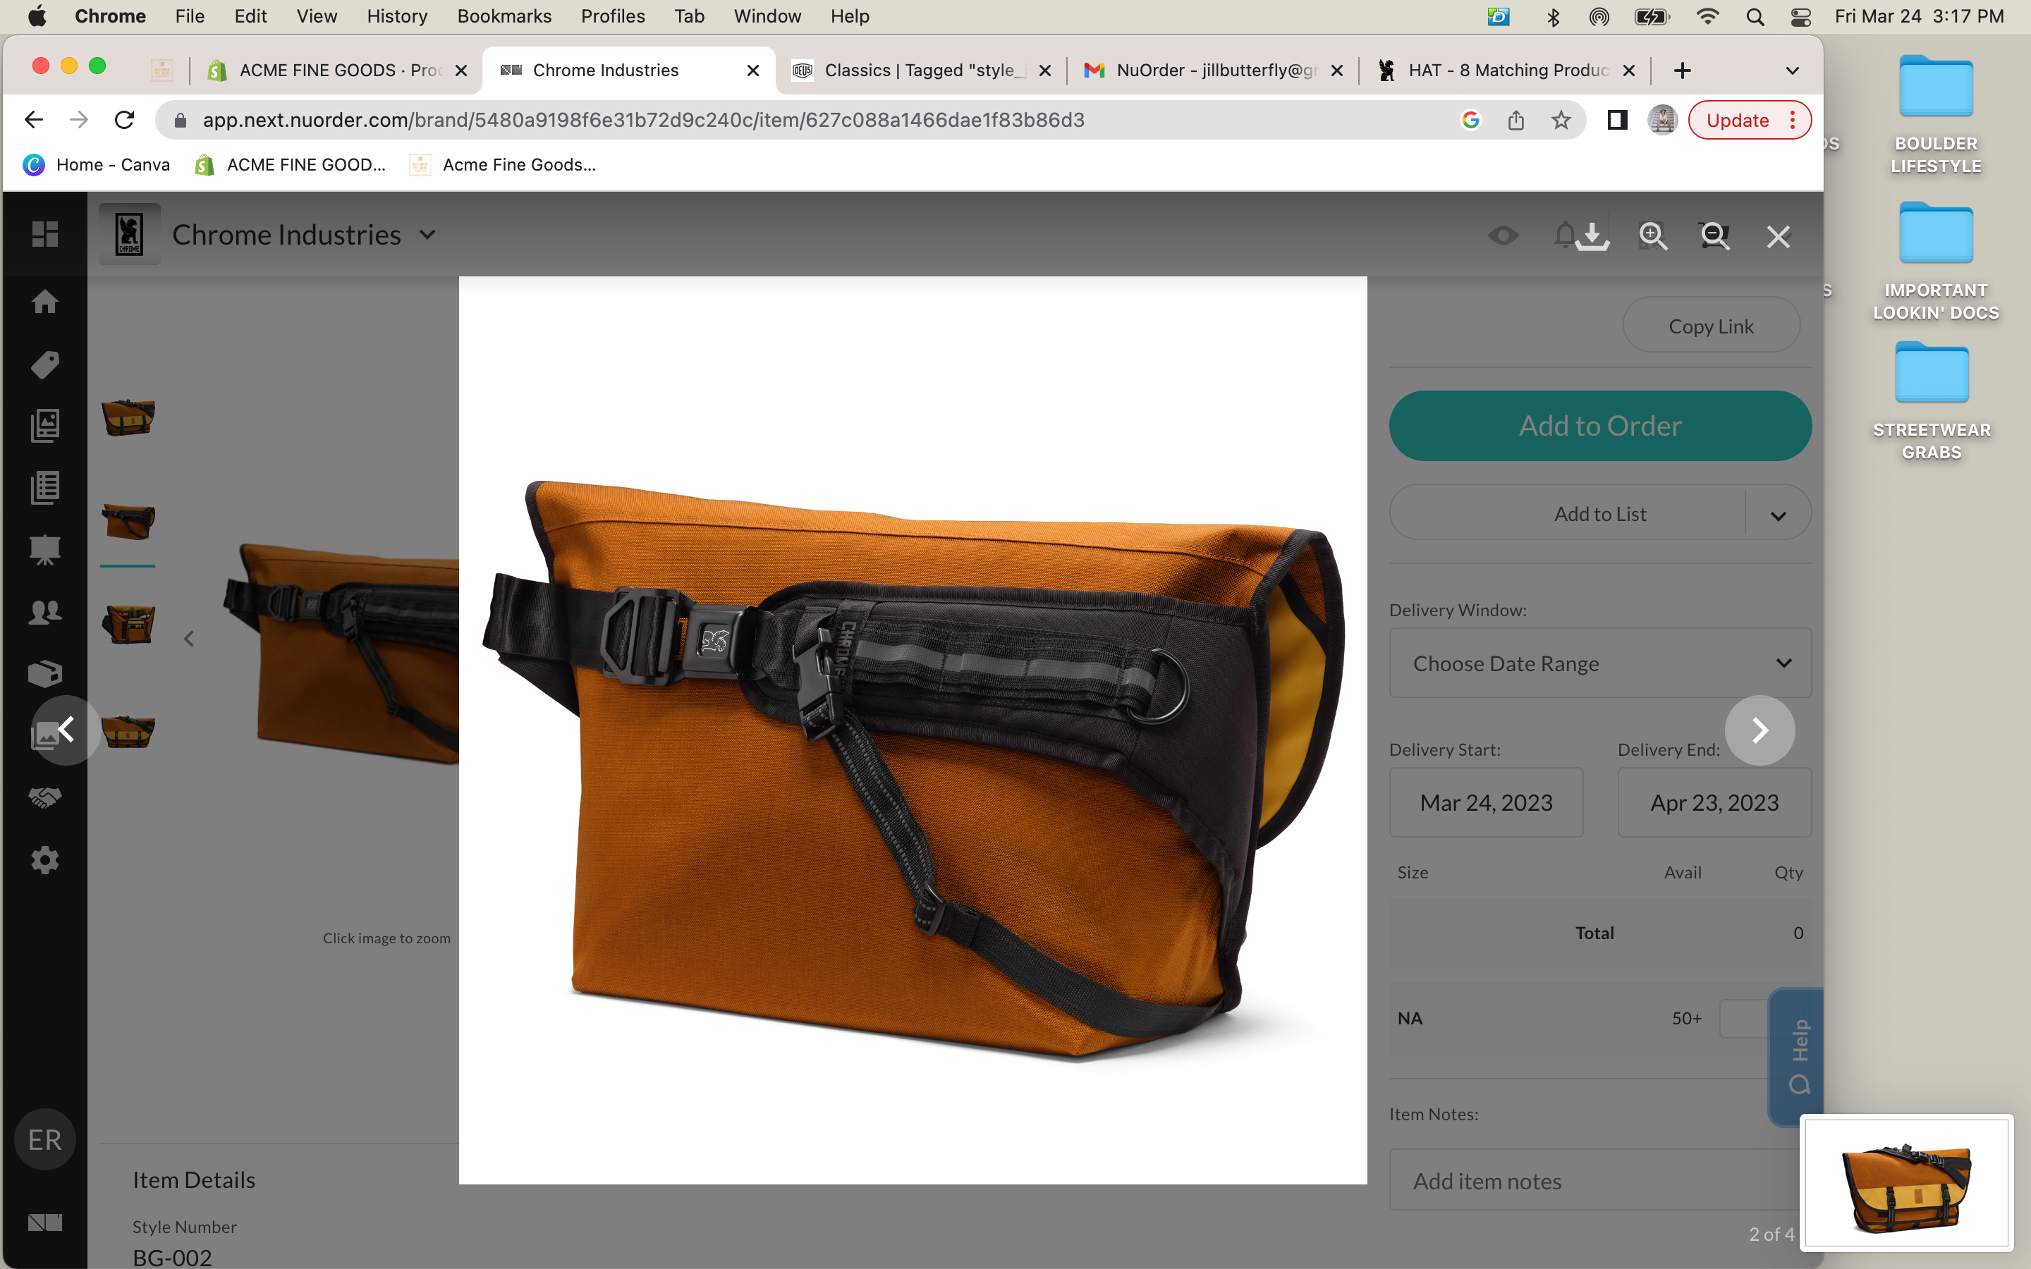Viewport: 2031px width, 1269px height.
Task: Open the Profiles menu
Action: (x=613, y=16)
